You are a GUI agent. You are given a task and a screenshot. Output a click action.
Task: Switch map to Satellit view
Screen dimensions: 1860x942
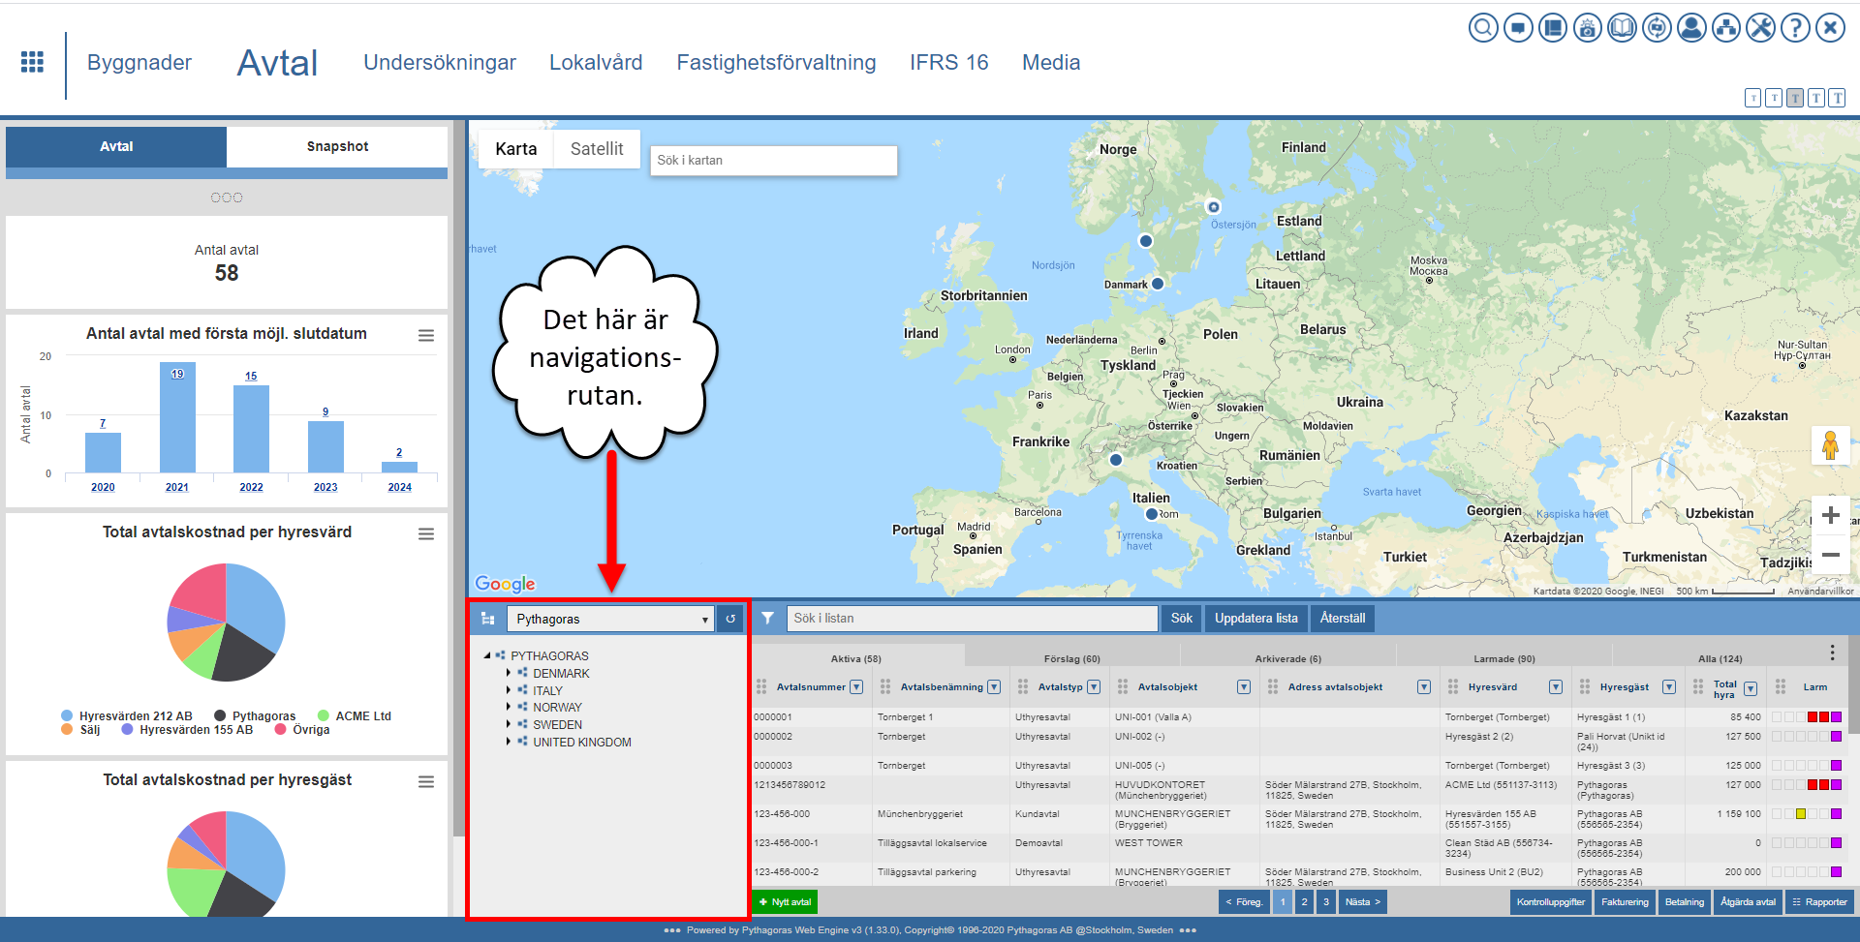596,149
